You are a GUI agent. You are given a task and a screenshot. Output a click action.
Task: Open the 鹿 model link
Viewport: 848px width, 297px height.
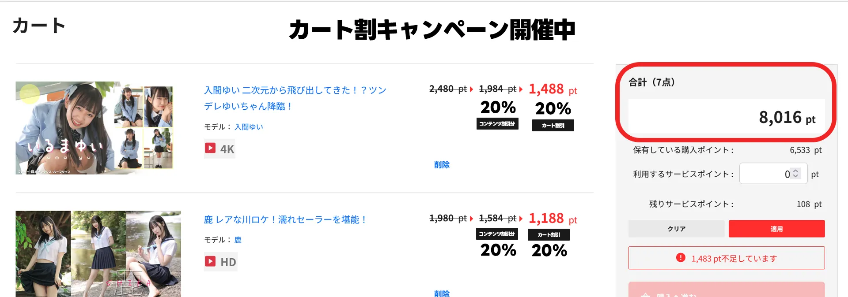[x=238, y=240]
